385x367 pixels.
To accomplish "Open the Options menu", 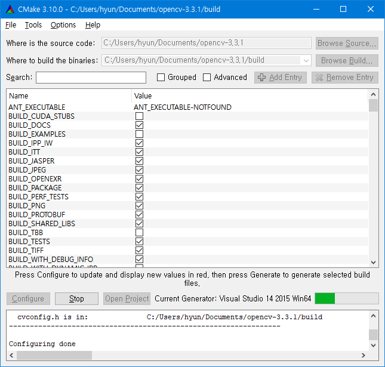I will (x=63, y=25).
